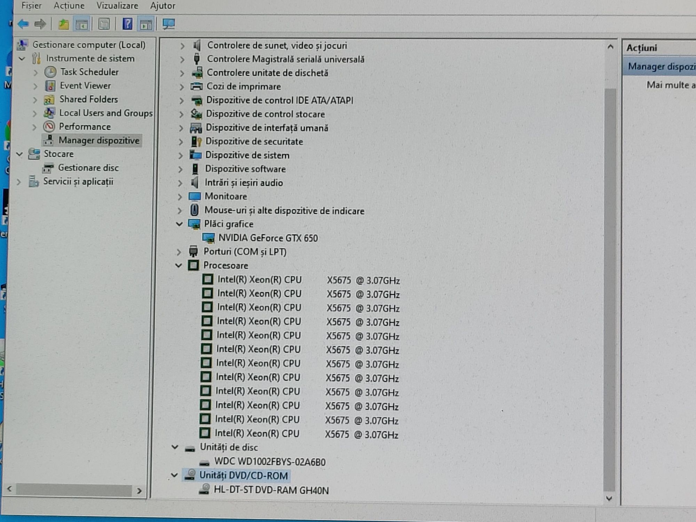Collapse the Stocare node
The image size is (696, 522).
[19, 154]
